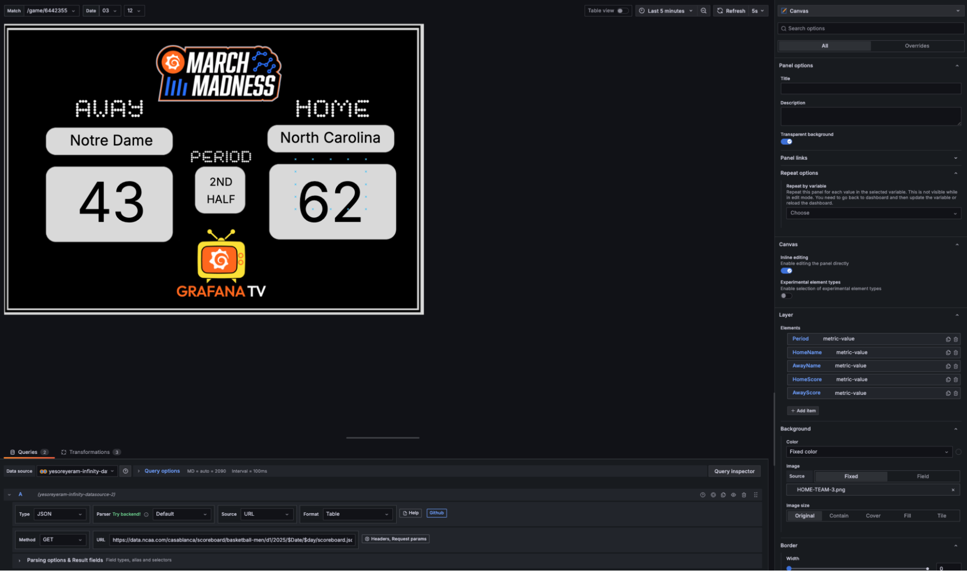Click the Add item button under Elements
The width and height of the screenshot is (967, 571).
coord(803,410)
